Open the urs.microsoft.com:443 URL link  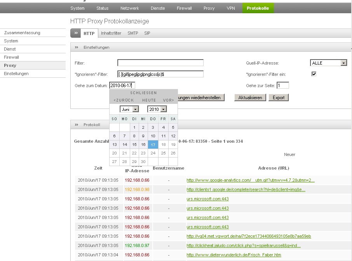207,199
